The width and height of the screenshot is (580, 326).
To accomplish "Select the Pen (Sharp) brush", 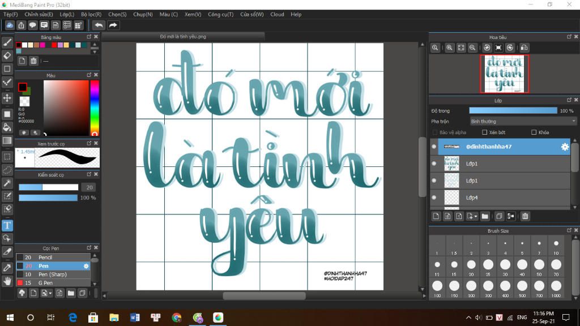I will [x=53, y=274].
